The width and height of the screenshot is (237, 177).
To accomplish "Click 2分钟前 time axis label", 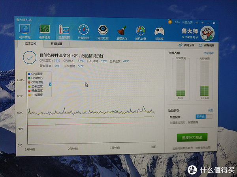I will click(x=73, y=149).
